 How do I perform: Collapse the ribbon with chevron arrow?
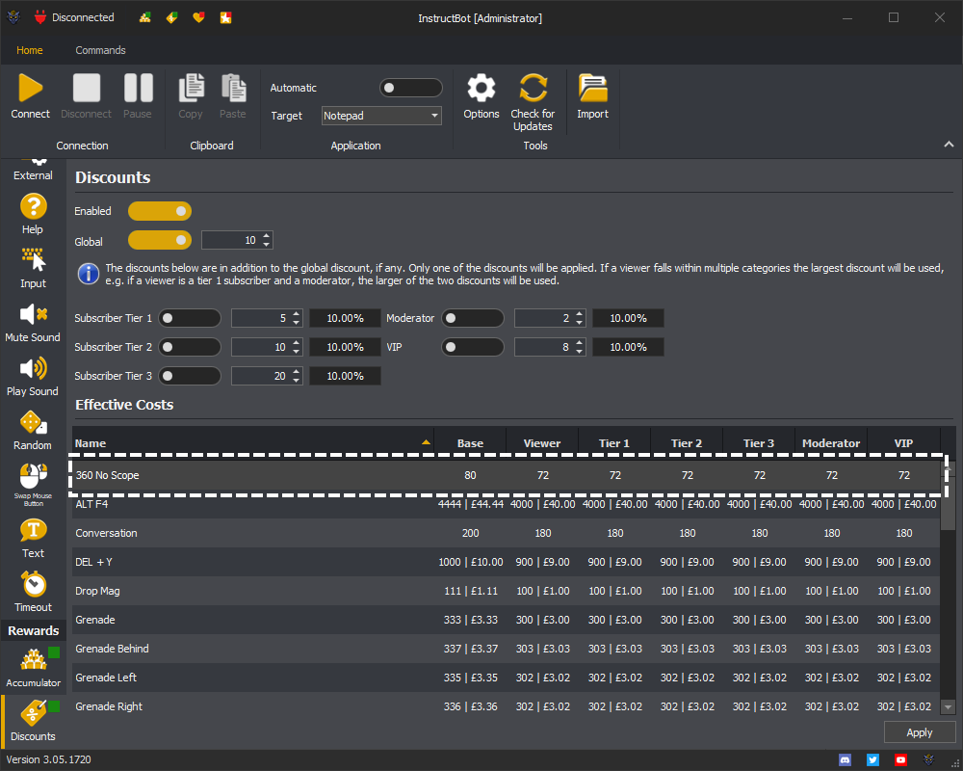[x=949, y=145]
